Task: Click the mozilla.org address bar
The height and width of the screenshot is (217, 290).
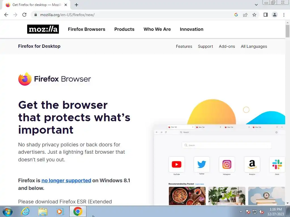Action: (132, 15)
